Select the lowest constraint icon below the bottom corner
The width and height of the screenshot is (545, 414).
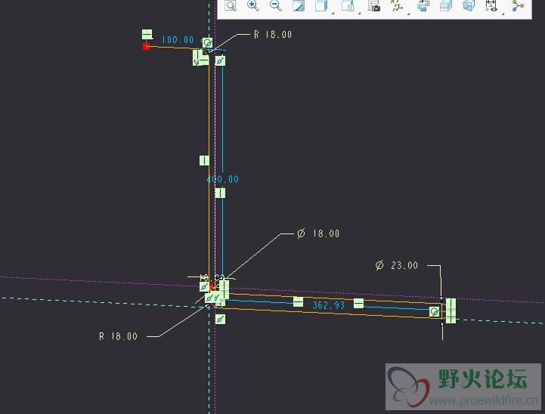(x=220, y=319)
